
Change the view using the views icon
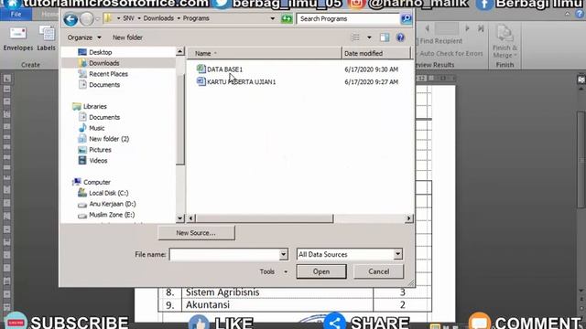355,37
